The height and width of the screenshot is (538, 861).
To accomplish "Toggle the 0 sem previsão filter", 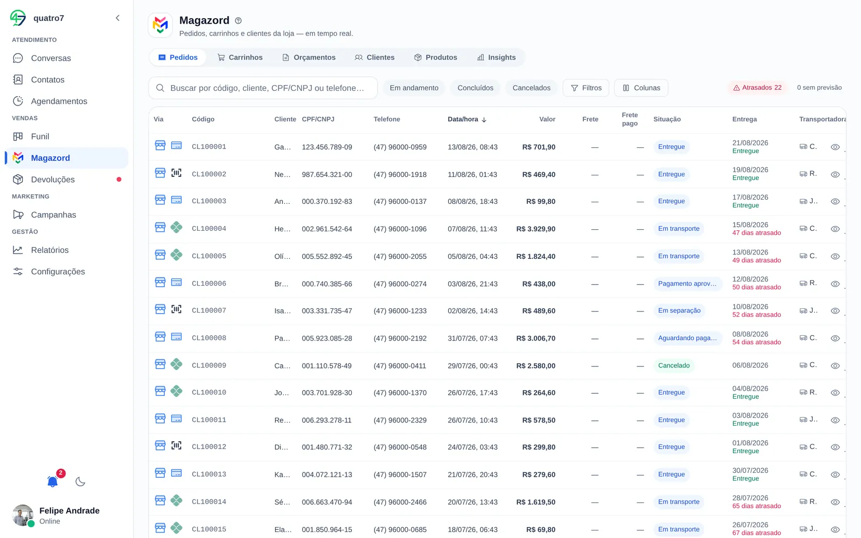I will (820, 88).
